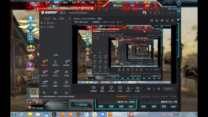
Task: Open the 类型 selector pill beside the logo
Action: click(62, 13)
